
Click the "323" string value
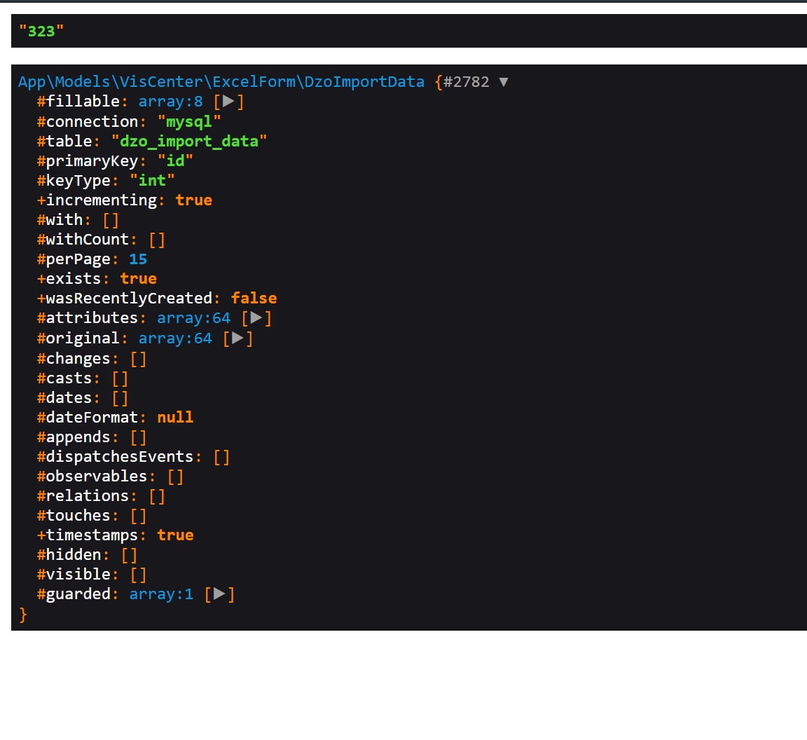pyautogui.click(x=41, y=32)
